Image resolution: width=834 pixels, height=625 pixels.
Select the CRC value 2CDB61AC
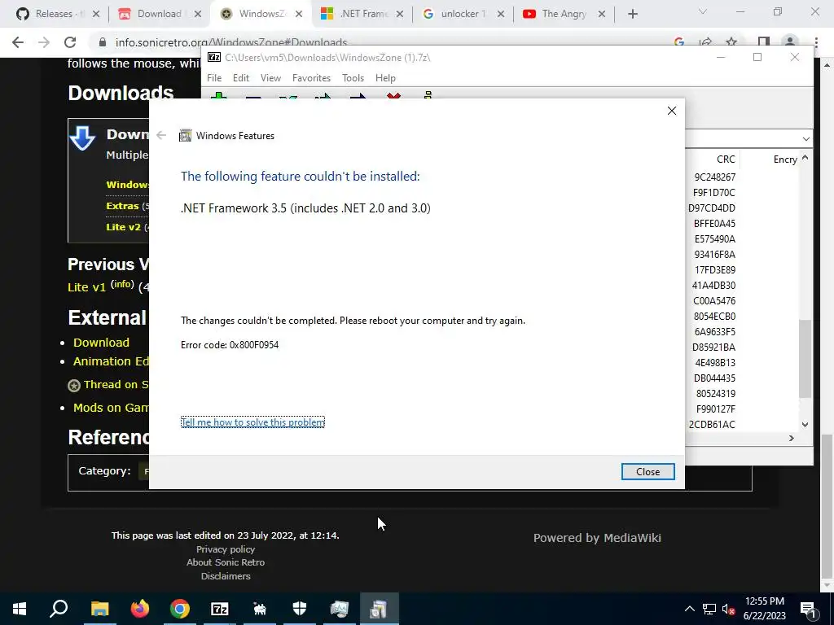tap(712, 425)
